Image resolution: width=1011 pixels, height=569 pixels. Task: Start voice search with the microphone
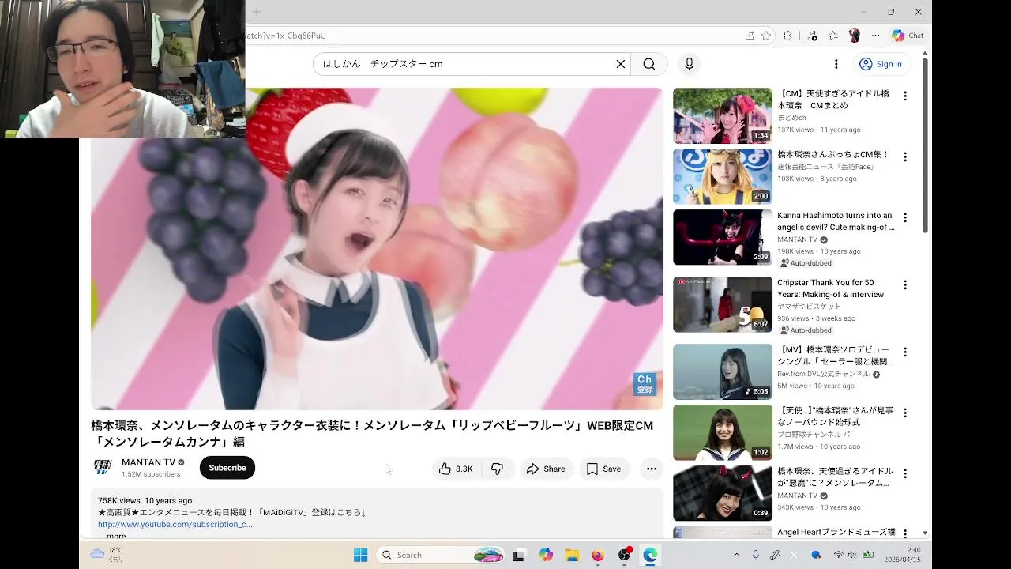(x=690, y=64)
